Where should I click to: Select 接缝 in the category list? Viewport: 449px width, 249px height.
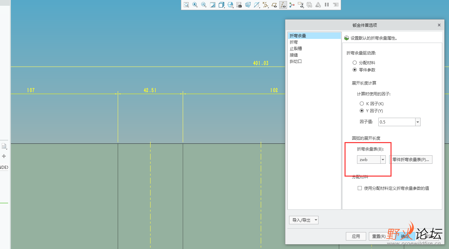coord(314,55)
